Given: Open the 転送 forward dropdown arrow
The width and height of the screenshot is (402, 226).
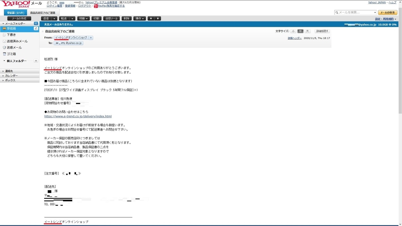Looking at the screenshot, I should tap(72, 18).
